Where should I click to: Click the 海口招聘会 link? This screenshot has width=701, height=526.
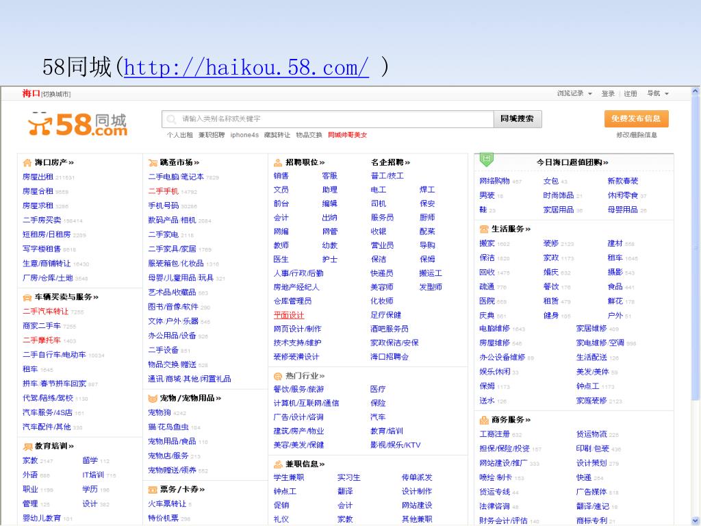click(x=390, y=357)
